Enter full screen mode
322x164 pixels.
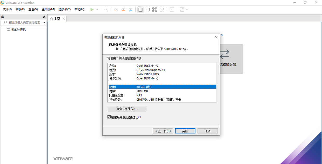click(154, 10)
